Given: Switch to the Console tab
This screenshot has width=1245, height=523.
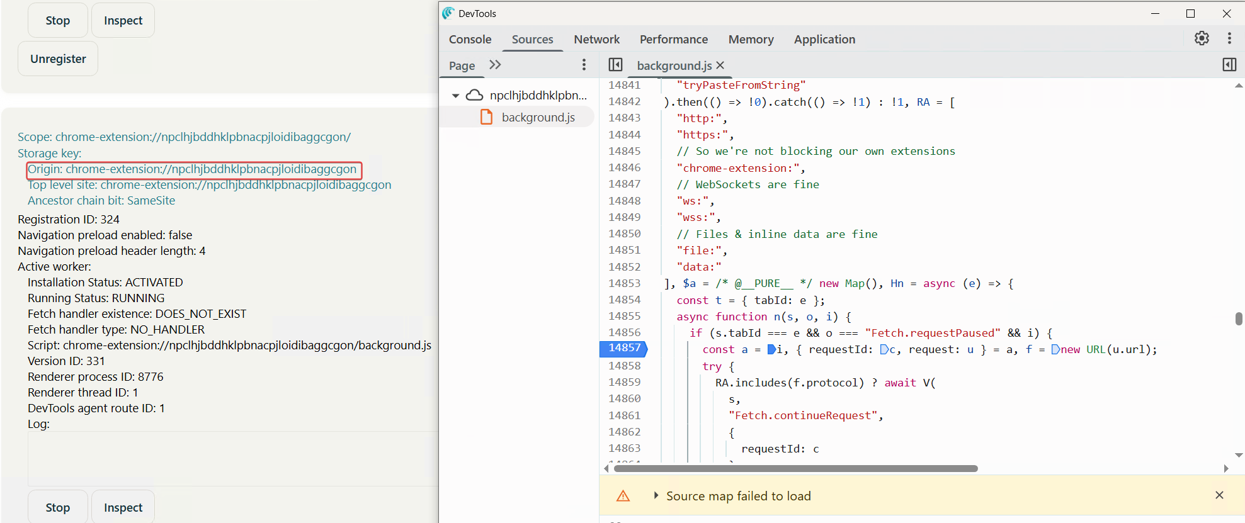Looking at the screenshot, I should (470, 39).
